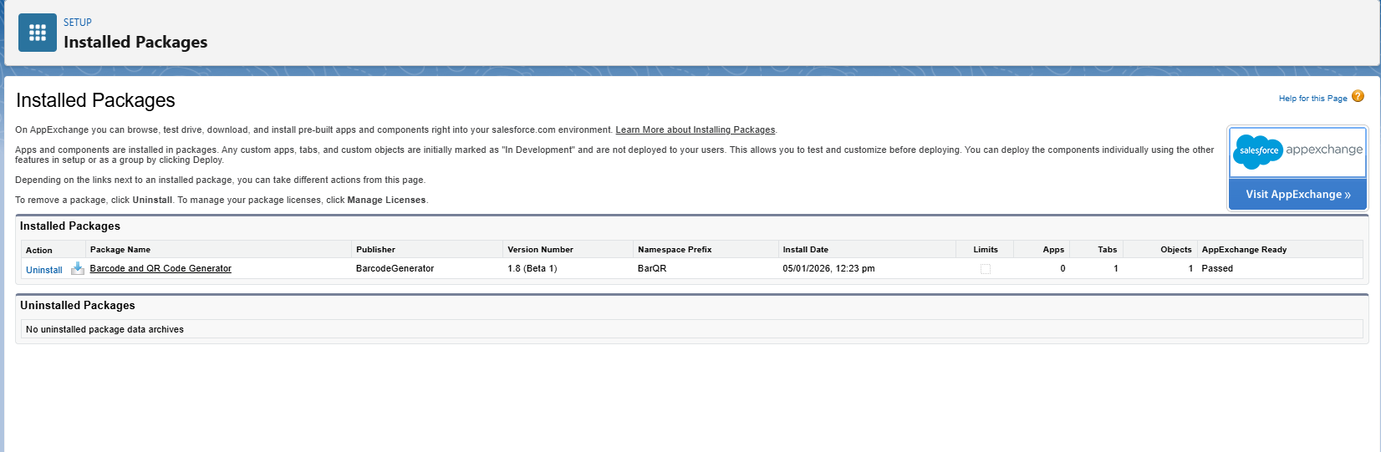Image resolution: width=1381 pixels, height=452 pixels.
Task: Select the BarcodeGenerator publisher cell
Action: [395, 269]
